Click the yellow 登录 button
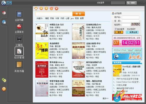146x104 pixels. [x=119, y=32]
